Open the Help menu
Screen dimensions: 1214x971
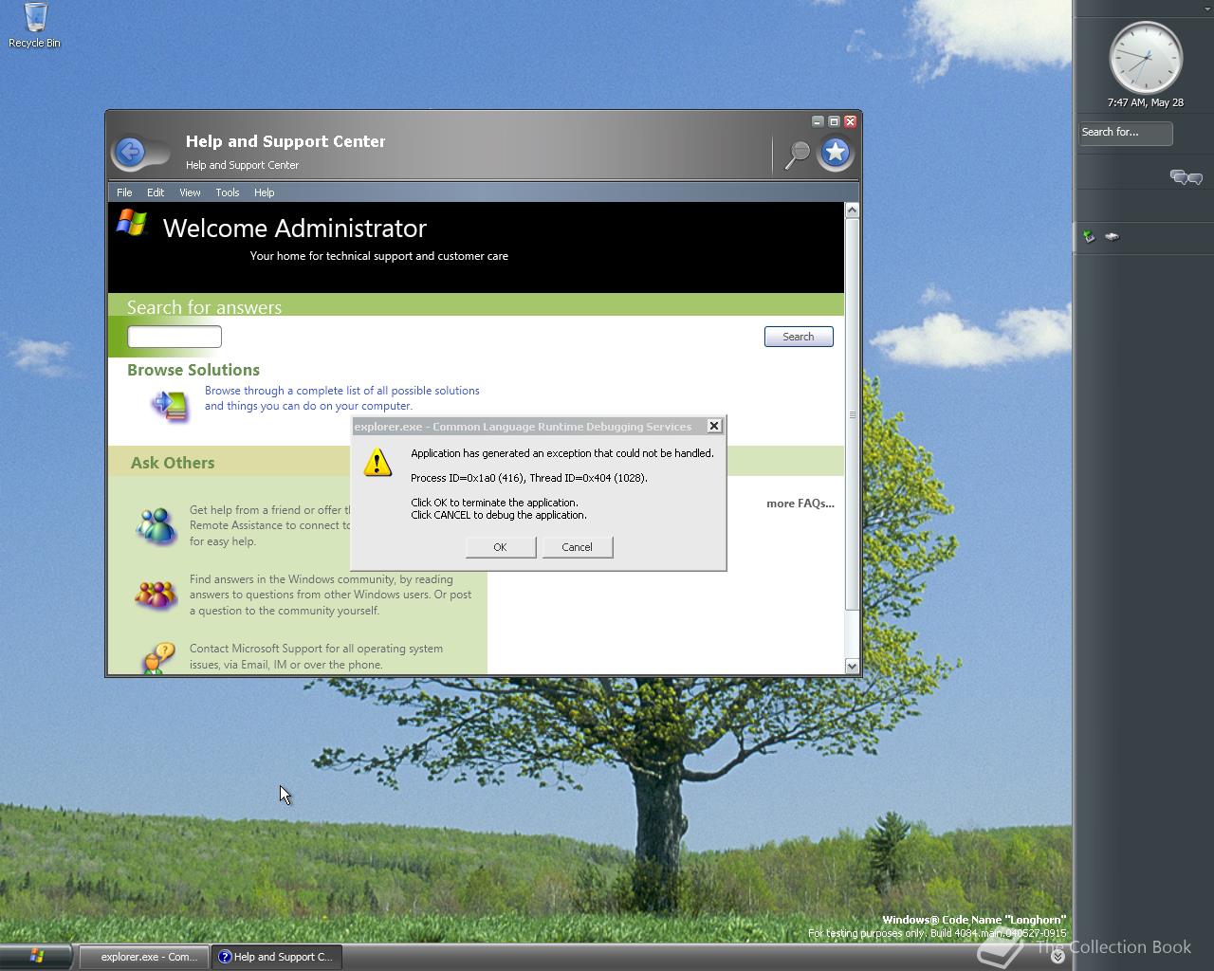[x=265, y=192]
